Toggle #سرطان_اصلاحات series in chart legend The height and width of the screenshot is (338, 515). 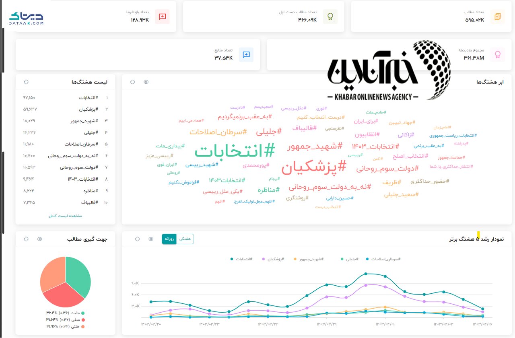[x=383, y=259]
